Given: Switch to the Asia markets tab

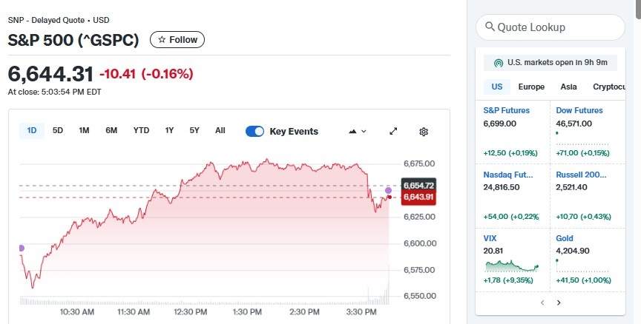Looking at the screenshot, I should tap(569, 87).
